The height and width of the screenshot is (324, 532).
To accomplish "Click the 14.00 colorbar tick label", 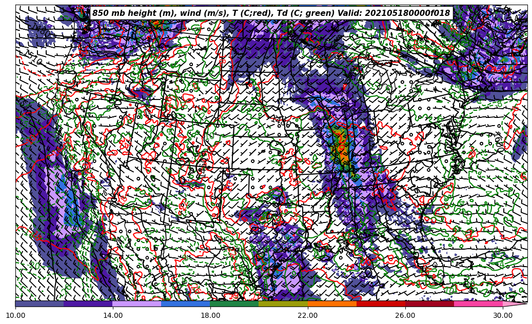I will (x=113, y=315).
